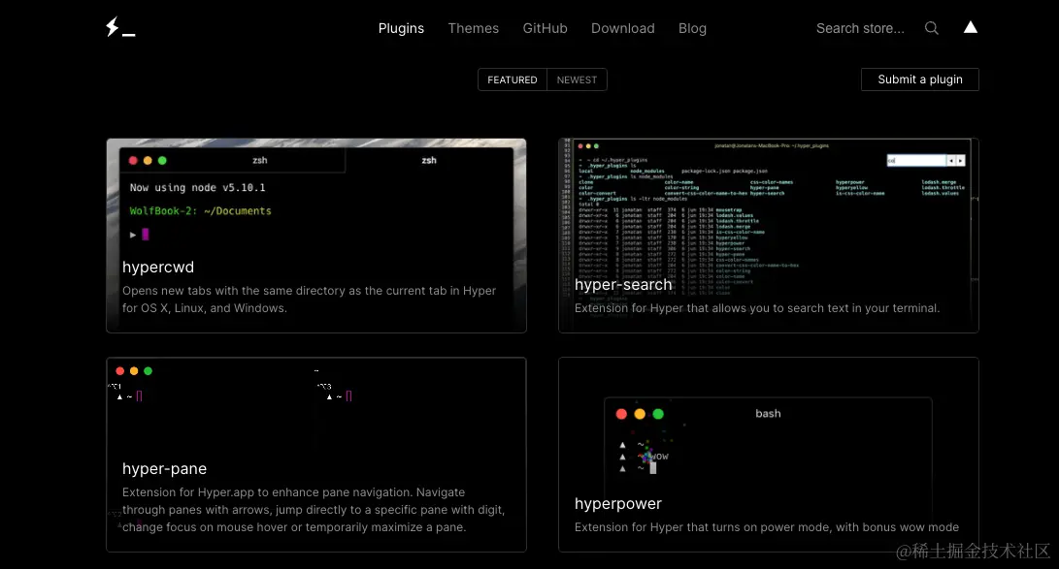Screen dimensions: 1059x569
Task: Open the hyper-search plugin title
Action: [623, 285]
